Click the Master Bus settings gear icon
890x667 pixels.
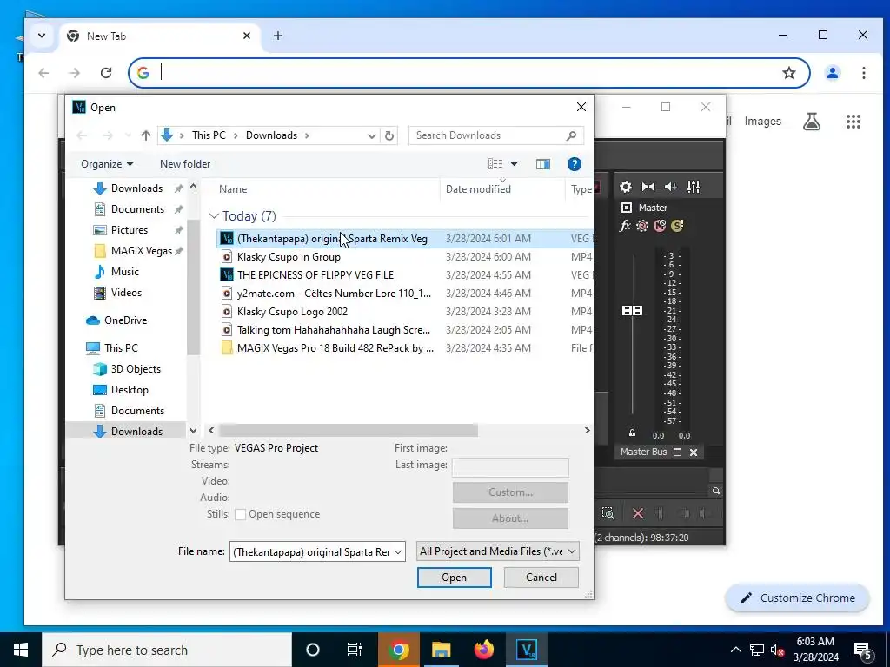pyautogui.click(x=626, y=187)
